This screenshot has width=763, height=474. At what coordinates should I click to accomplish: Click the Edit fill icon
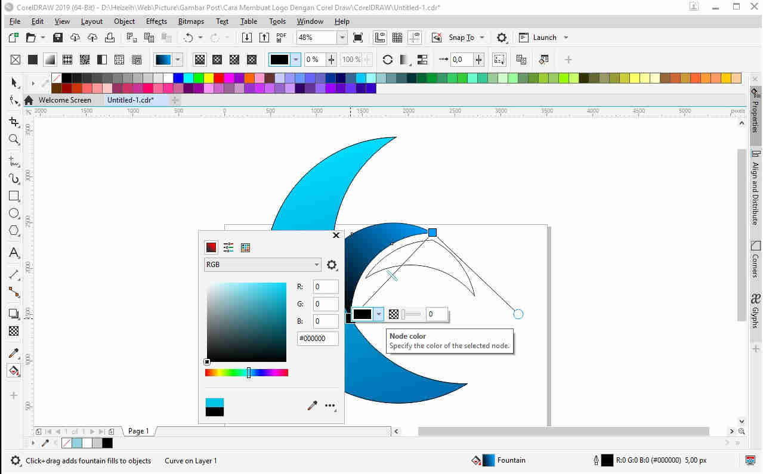point(543,60)
